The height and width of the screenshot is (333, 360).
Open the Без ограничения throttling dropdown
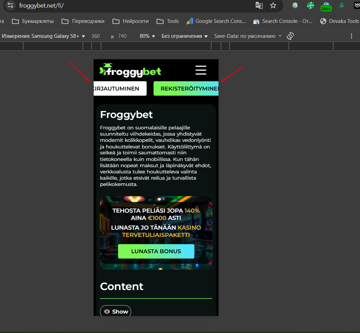[185, 36]
